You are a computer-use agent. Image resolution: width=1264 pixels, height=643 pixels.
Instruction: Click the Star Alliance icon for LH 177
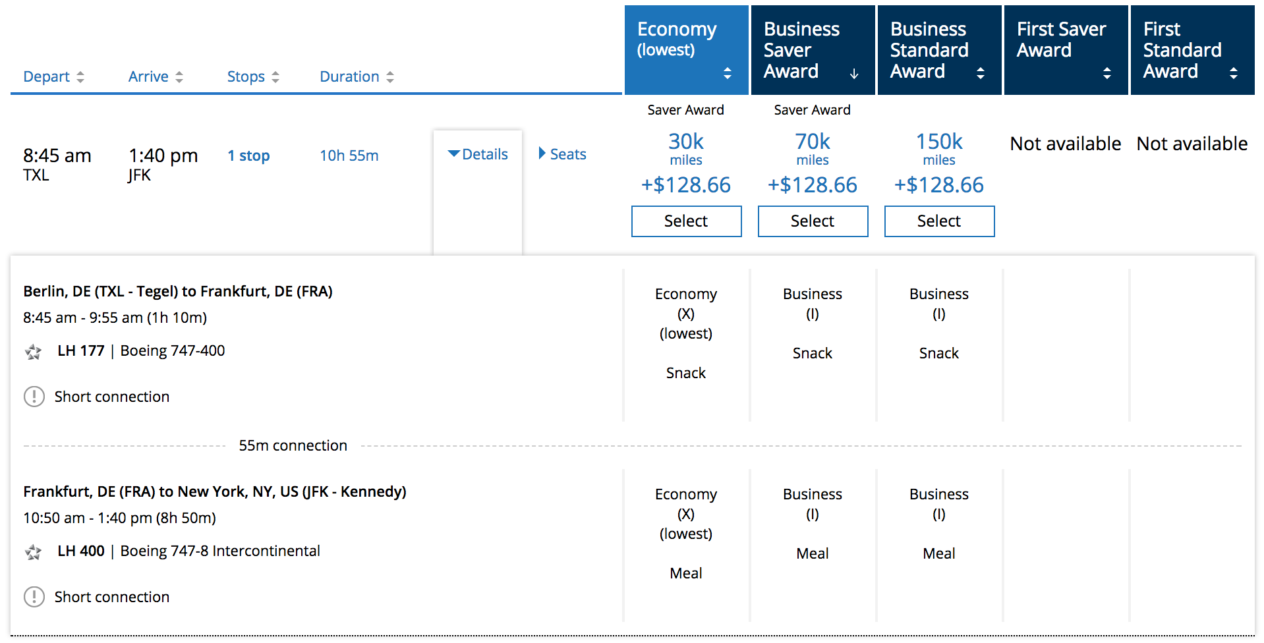click(33, 352)
